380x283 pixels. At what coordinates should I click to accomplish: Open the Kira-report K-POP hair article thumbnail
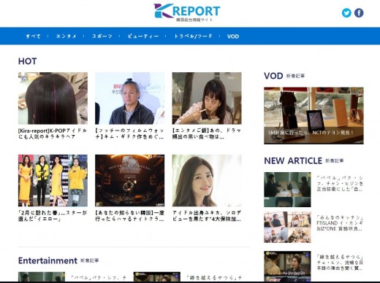click(x=53, y=98)
